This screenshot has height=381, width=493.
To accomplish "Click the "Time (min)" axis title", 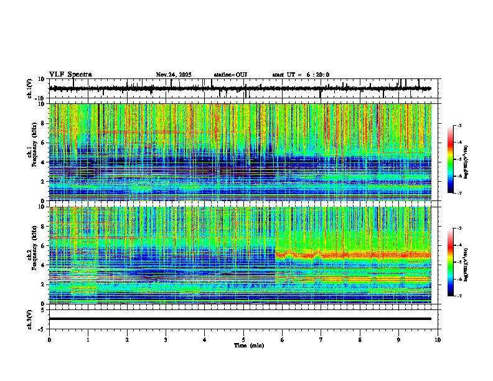I will coord(249,346).
